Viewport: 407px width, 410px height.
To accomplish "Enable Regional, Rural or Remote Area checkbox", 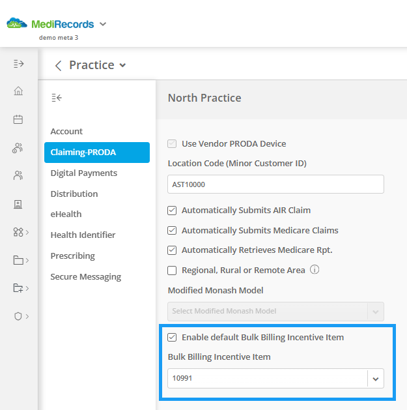I will [x=172, y=271].
